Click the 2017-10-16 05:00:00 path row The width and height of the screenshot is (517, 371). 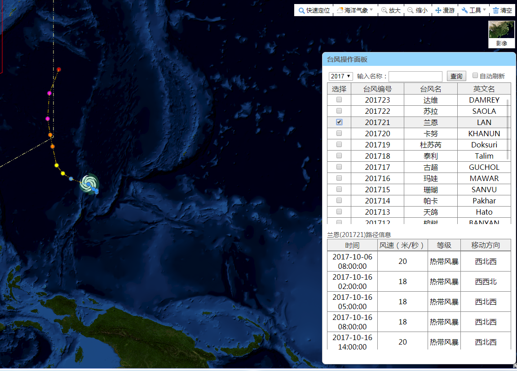pyautogui.click(x=419, y=302)
